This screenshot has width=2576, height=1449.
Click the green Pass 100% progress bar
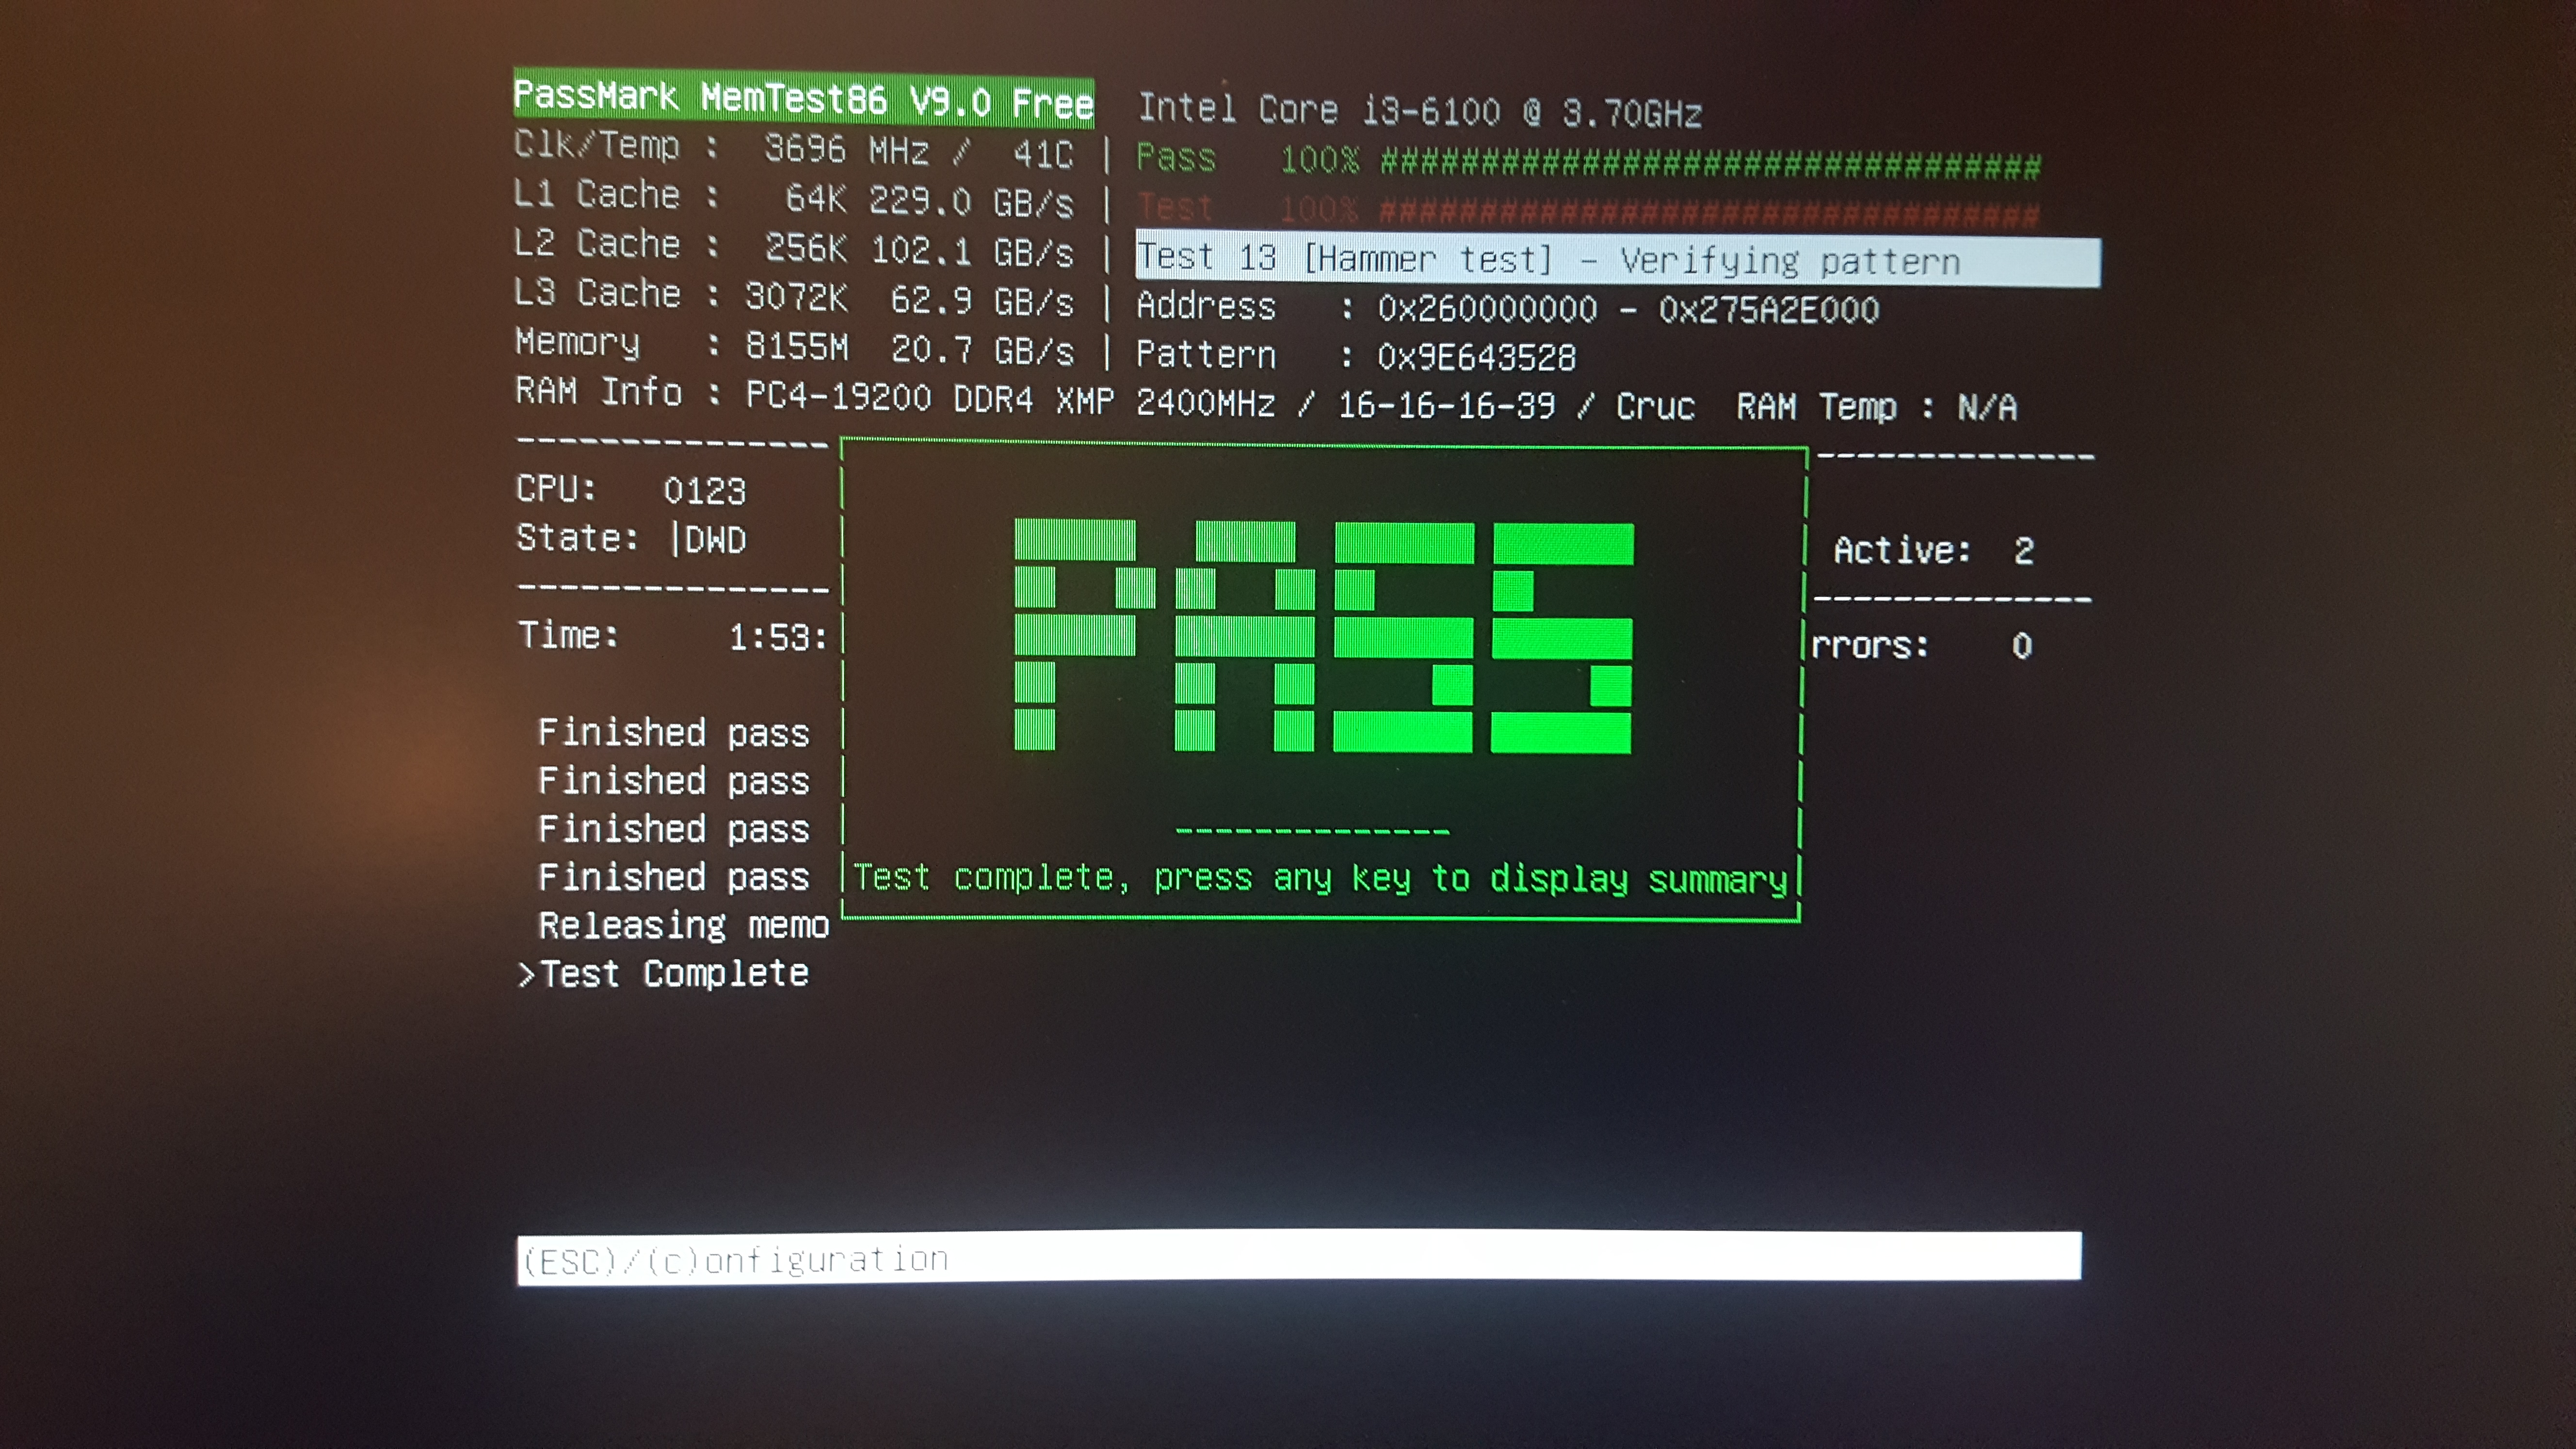tap(1709, 163)
